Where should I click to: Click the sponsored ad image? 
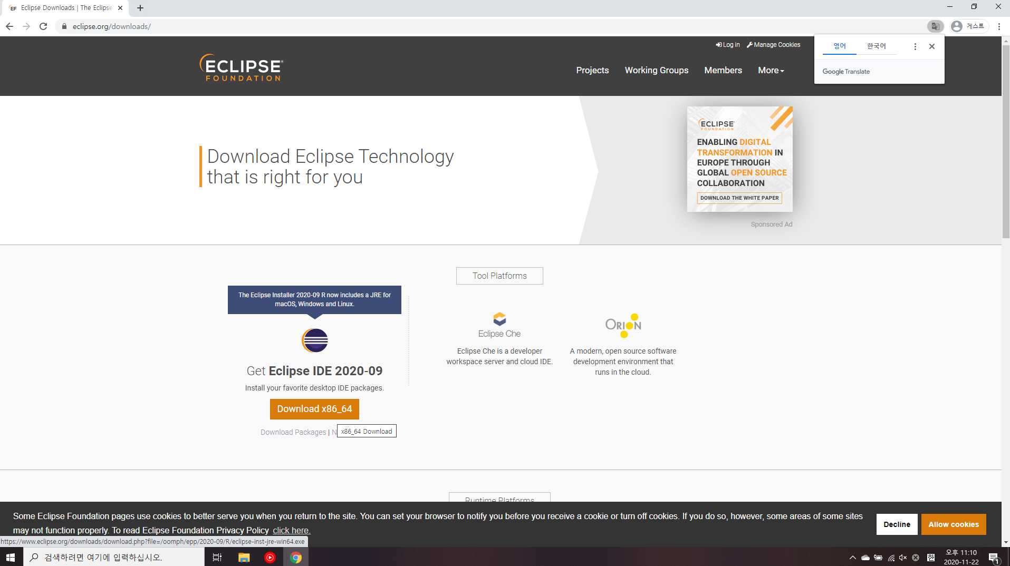(739, 159)
